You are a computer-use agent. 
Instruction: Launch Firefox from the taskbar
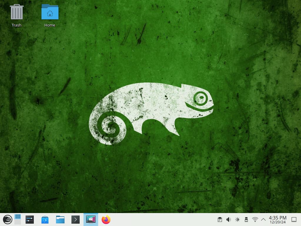(106, 220)
